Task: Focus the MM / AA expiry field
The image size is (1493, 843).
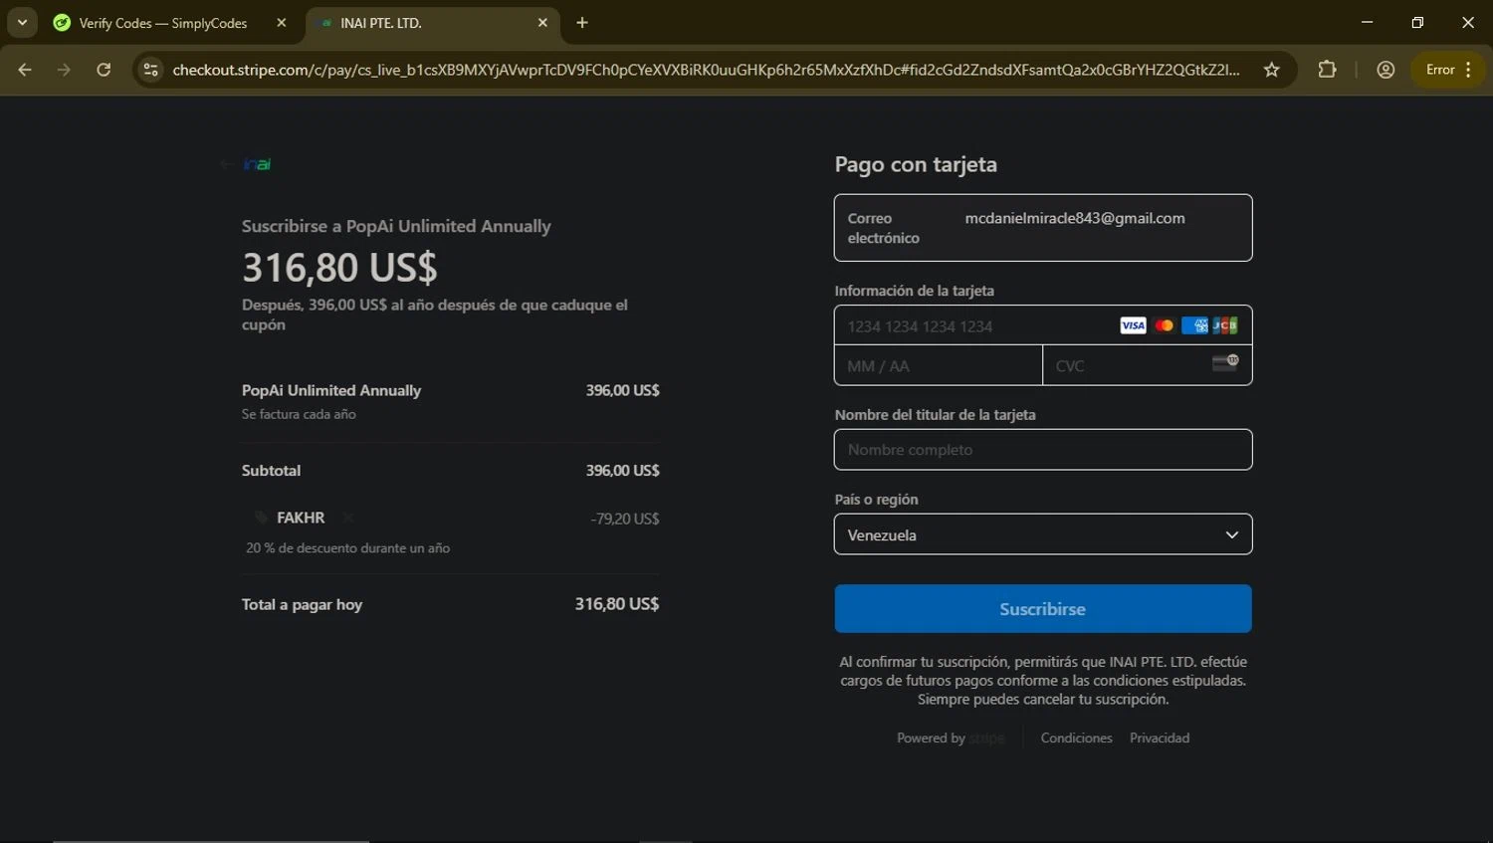Action: (x=939, y=365)
